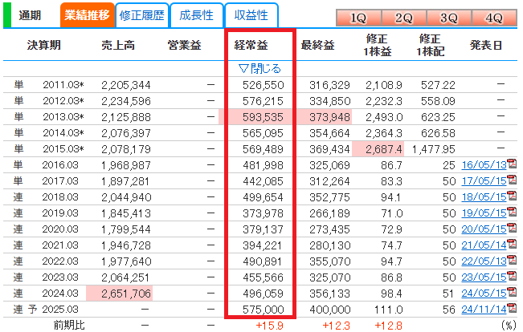Click the 2011.03* period cell
The image size is (523, 332).
[x=63, y=85]
